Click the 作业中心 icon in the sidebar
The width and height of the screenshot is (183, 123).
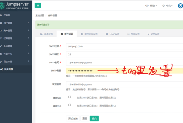tap(1, 54)
